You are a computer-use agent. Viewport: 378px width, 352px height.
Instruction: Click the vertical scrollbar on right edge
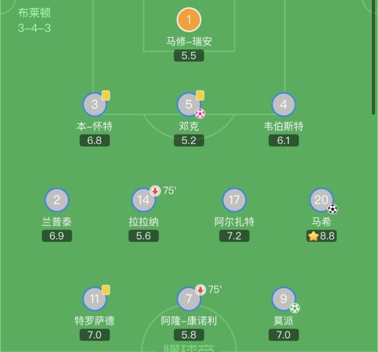(x=374, y=57)
